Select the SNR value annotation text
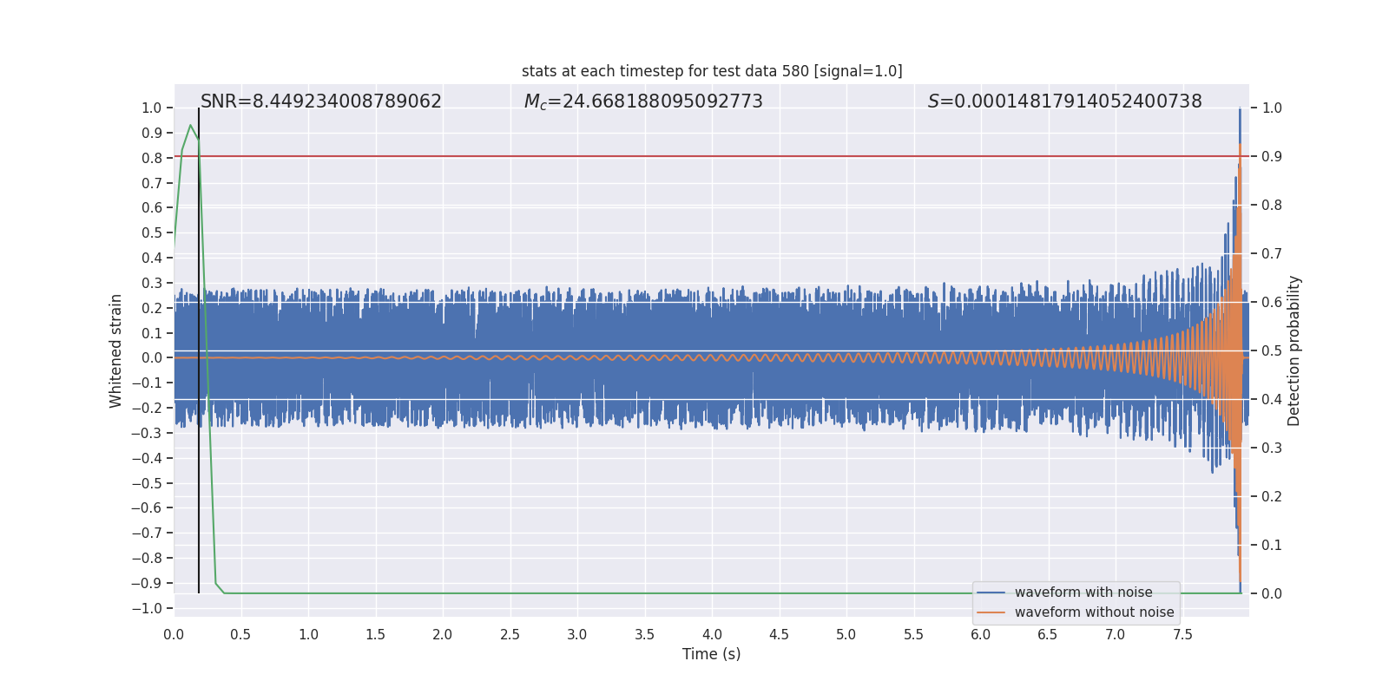This screenshot has height=694, width=1389. click(321, 101)
